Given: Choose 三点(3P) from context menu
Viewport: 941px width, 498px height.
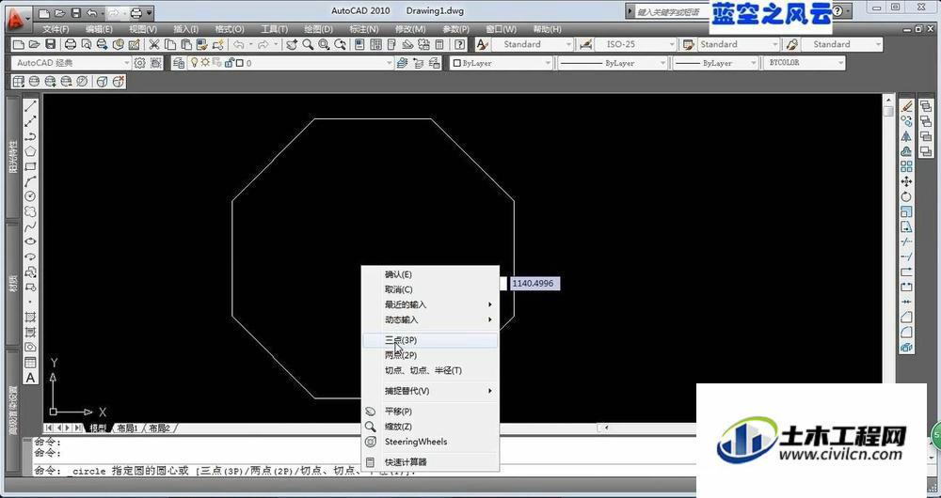Looking at the screenshot, I should pyautogui.click(x=431, y=340).
